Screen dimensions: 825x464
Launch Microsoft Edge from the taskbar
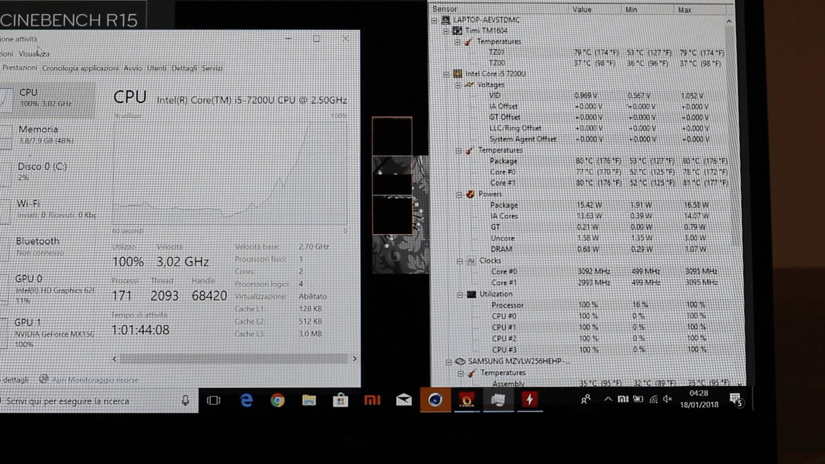(x=246, y=400)
